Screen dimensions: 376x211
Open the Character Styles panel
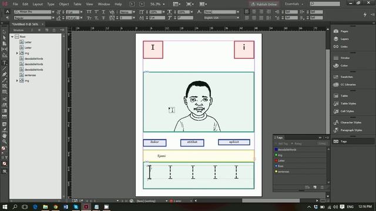point(347,122)
